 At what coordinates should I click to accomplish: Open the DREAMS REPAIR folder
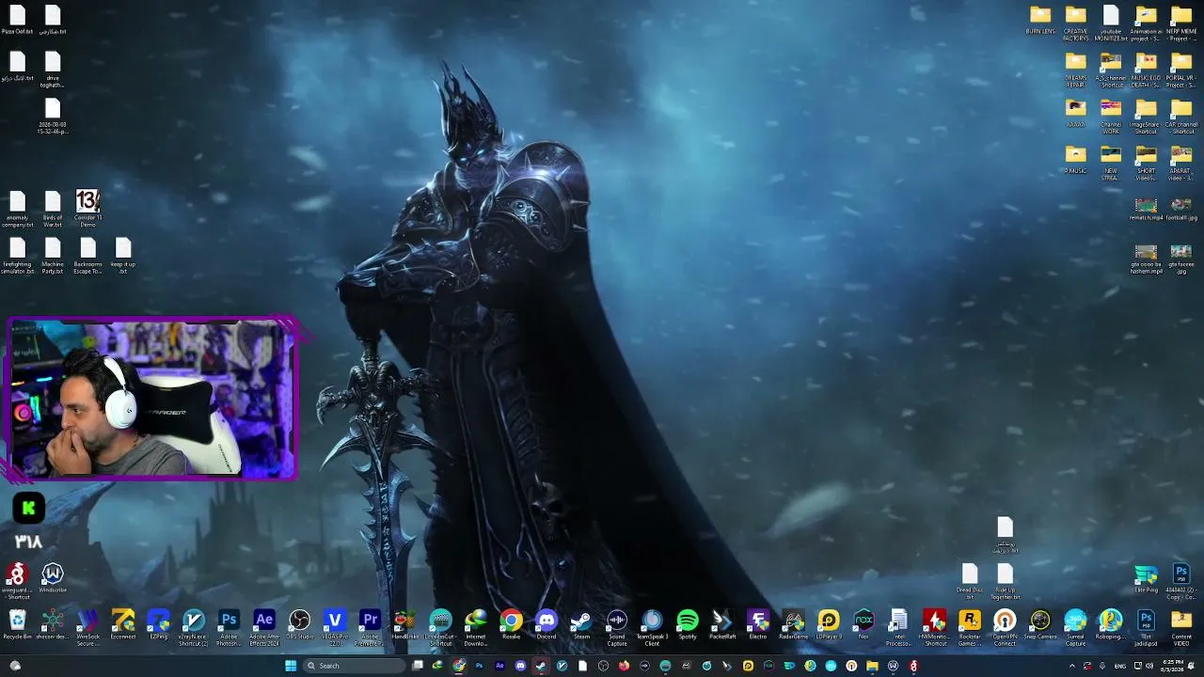coord(1075,71)
